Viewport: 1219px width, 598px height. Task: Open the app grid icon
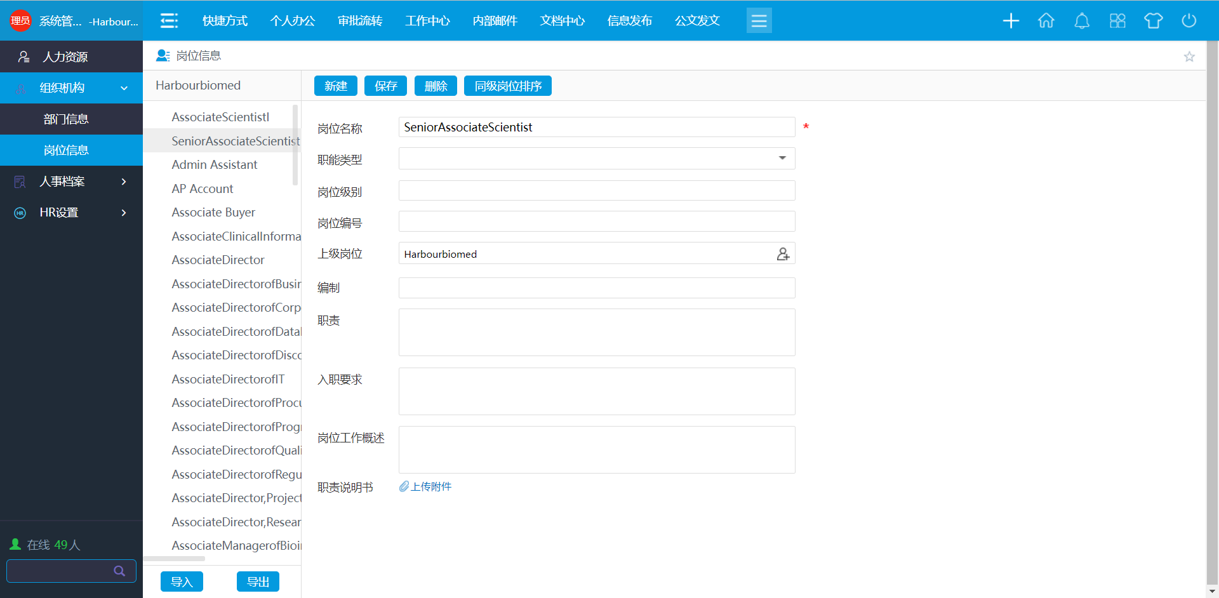[1117, 21]
